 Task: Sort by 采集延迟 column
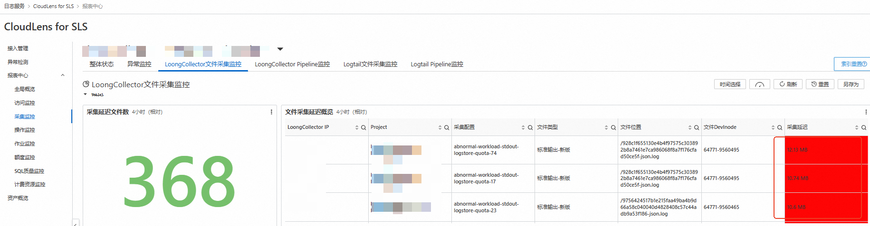click(857, 127)
